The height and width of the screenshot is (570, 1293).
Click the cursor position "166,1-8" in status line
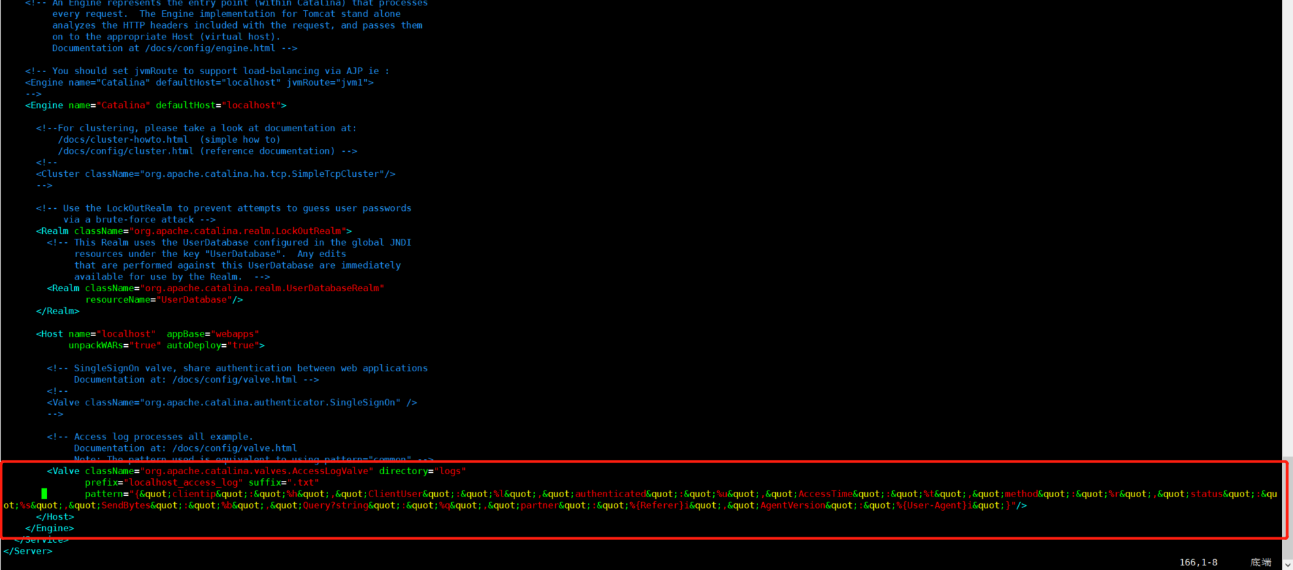pos(1198,563)
